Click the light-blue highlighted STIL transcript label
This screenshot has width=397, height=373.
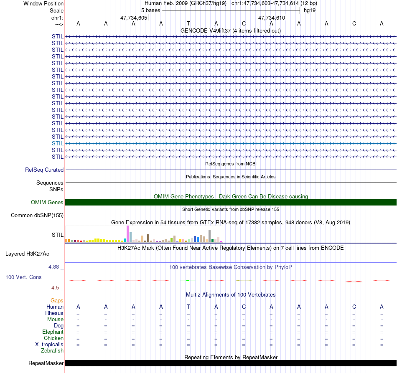tap(58, 144)
